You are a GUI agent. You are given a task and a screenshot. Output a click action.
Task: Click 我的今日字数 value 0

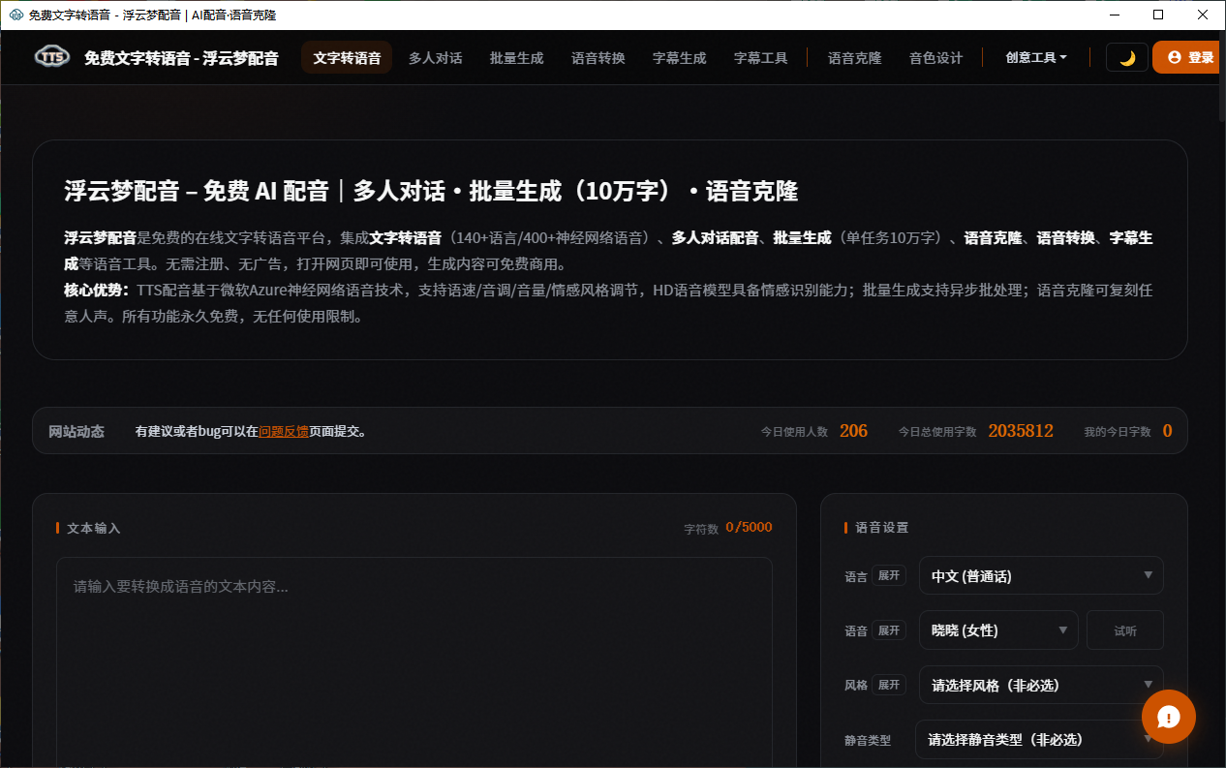pyautogui.click(x=1167, y=431)
